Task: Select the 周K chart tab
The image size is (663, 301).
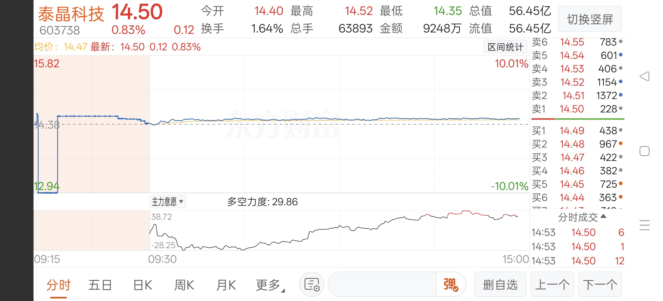Action: [x=184, y=285]
